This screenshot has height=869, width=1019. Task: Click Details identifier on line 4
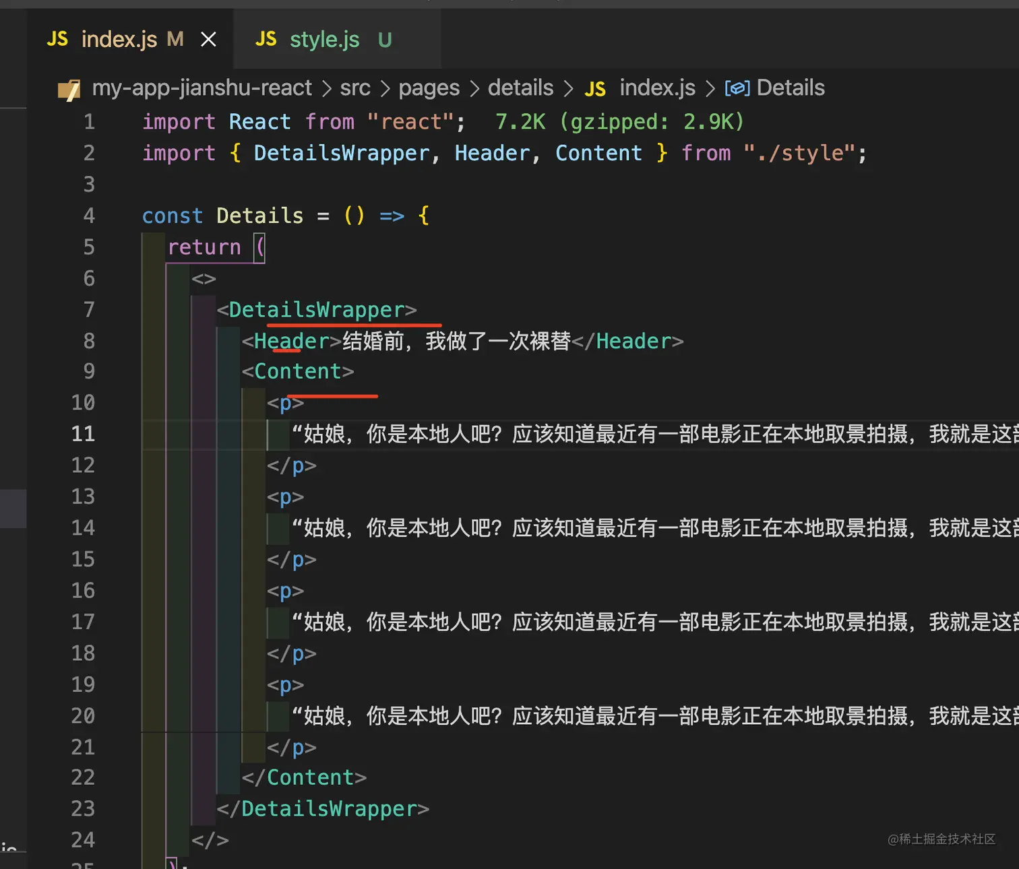[x=260, y=216]
